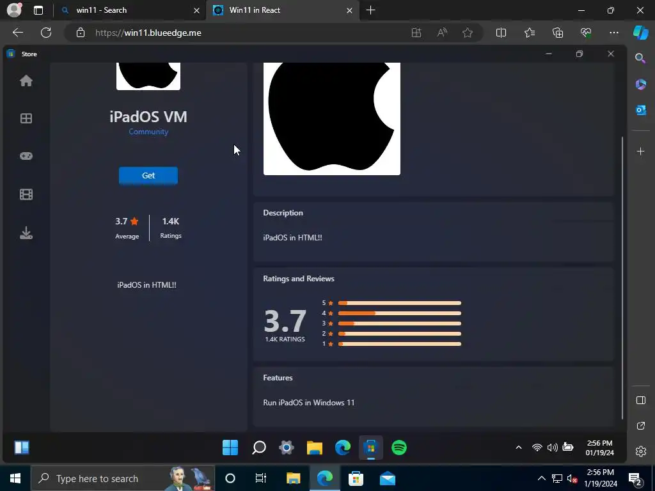Open the Favorites list

coord(529,33)
